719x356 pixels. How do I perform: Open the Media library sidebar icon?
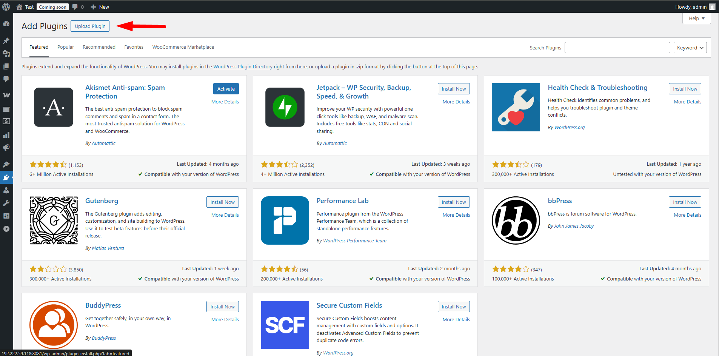point(6,54)
